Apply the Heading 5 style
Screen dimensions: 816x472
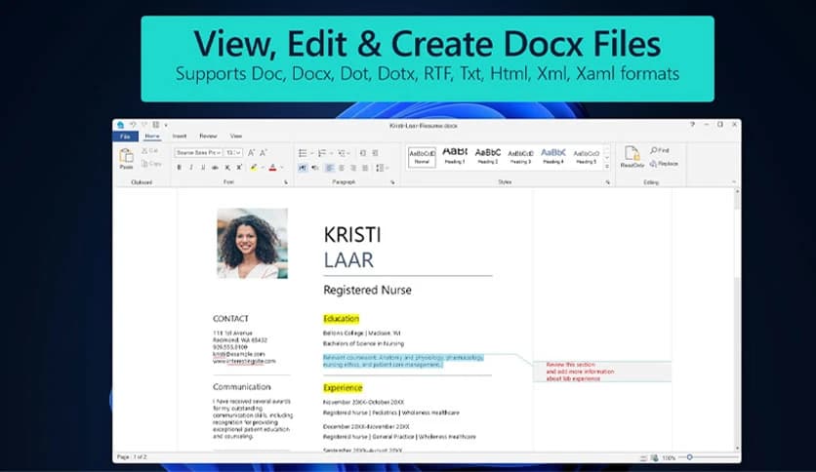(x=586, y=156)
